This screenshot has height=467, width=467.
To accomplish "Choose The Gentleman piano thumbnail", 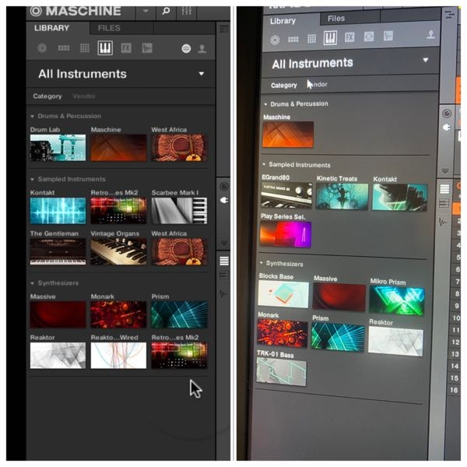I will (58, 251).
